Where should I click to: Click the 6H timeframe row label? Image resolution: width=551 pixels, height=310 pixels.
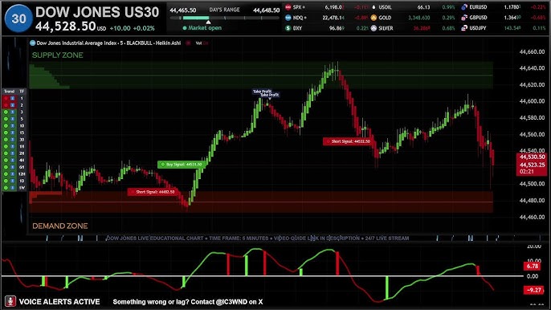pyautogui.click(x=22, y=167)
